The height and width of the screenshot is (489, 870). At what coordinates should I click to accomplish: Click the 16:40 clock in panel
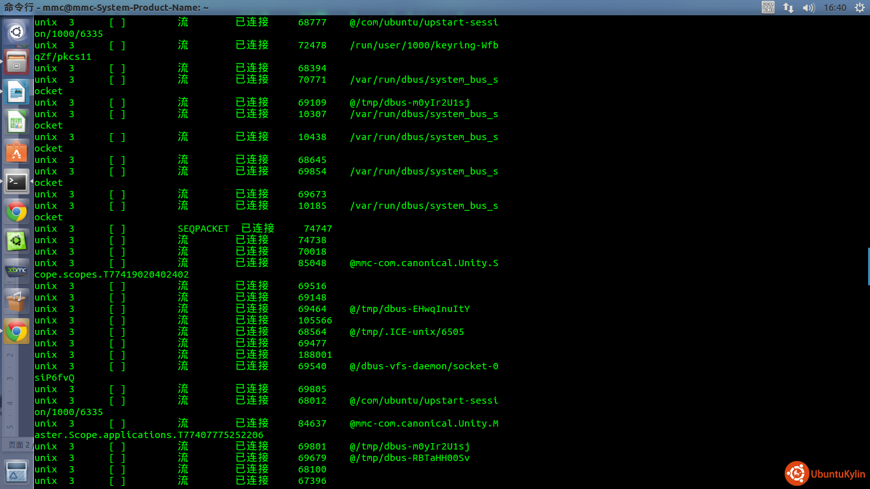point(834,8)
